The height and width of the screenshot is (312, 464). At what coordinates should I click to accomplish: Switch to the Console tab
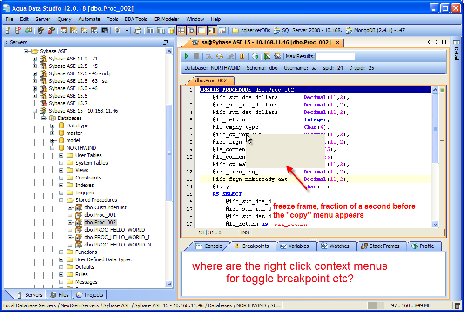[209, 246]
